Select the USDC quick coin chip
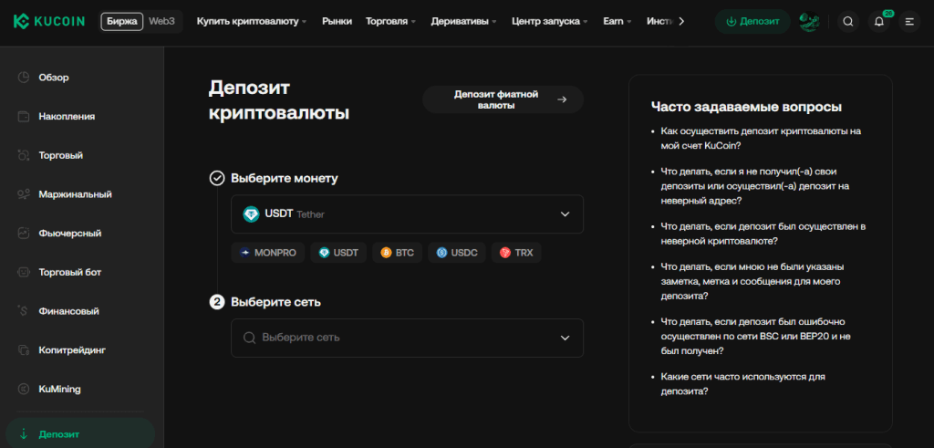The image size is (934, 448). point(457,253)
